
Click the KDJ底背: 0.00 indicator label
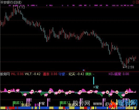point(119,74)
